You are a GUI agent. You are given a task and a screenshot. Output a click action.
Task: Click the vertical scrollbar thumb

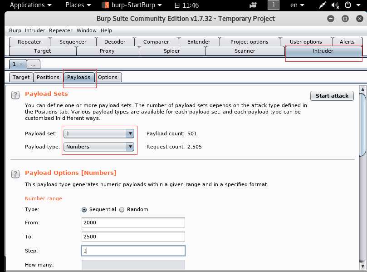coord(362,124)
